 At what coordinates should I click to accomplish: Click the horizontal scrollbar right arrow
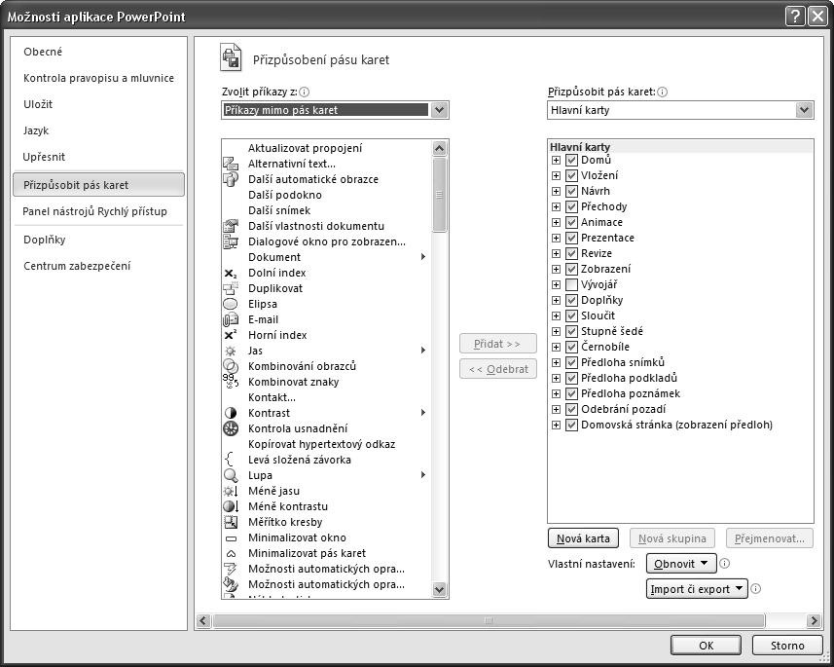[x=814, y=620]
